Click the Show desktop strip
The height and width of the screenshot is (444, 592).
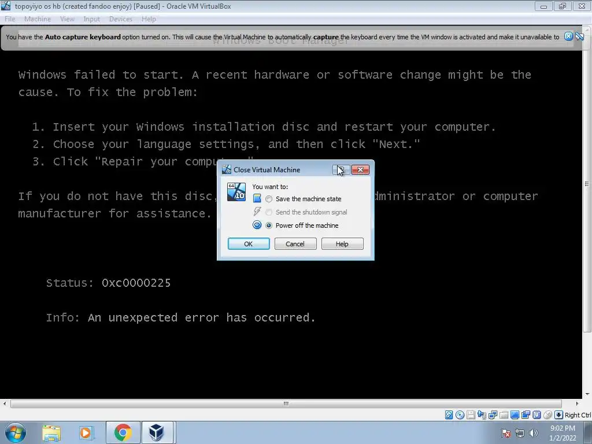(589, 432)
